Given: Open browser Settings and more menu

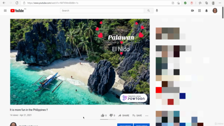Looking at the screenshot, I should [220, 3].
